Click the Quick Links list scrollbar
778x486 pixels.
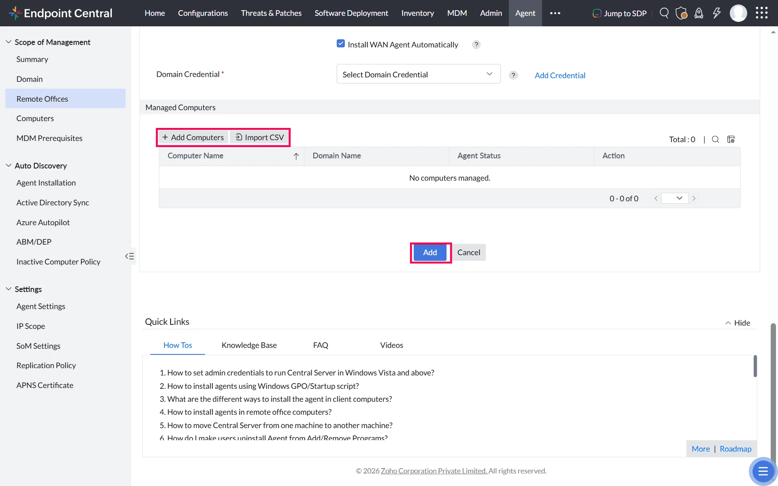pyautogui.click(x=755, y=366)
